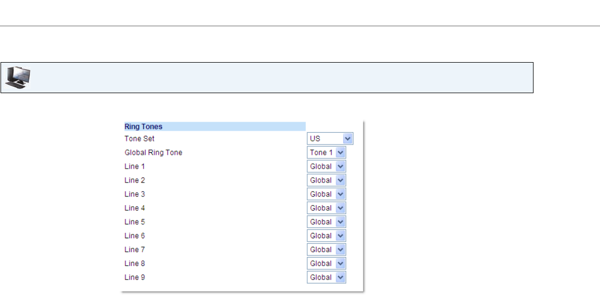Image resolution: width=600 pixels, height=295 pixels.
Task: Expand the Line 3 ring tone dropdown
Action: 327,194
